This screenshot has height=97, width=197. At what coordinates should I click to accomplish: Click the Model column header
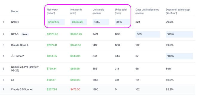(15, 11)
